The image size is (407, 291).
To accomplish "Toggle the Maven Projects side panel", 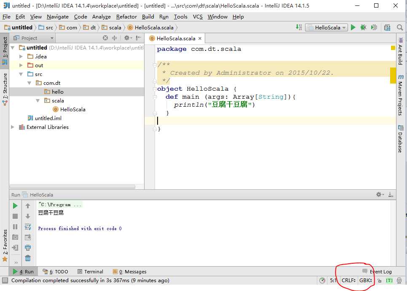I will [x=401, y=94].
